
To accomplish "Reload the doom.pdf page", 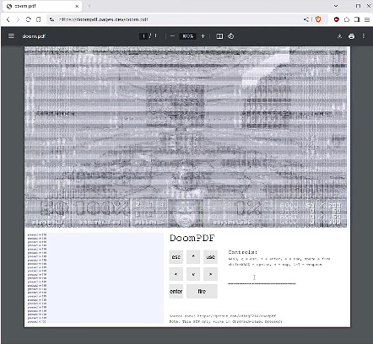I will coord(28,19).
